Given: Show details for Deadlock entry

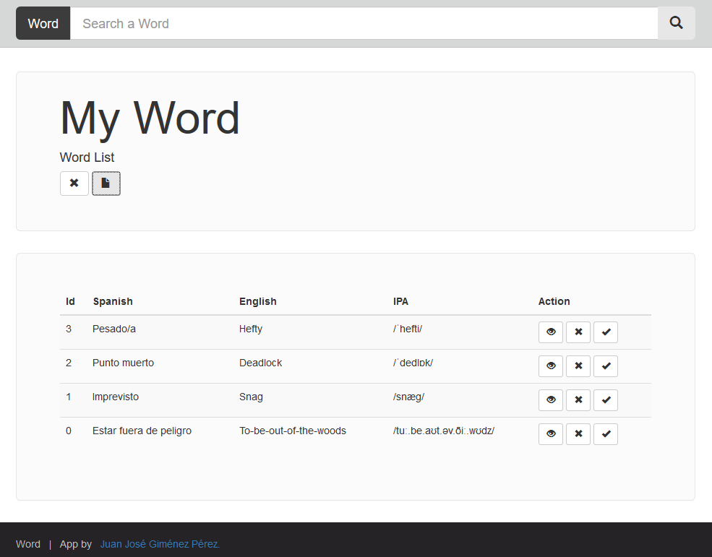Looking at the screenshot, I should (x=550, y=366).
